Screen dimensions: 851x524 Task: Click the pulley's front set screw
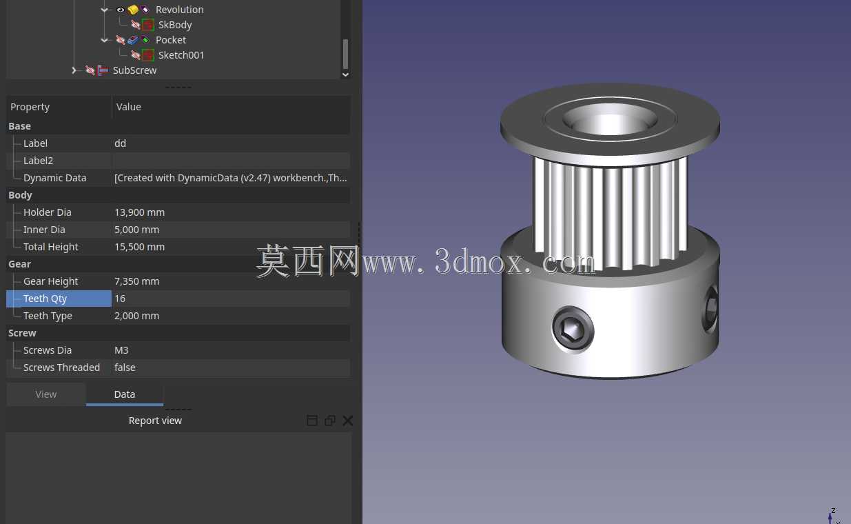point(573,330)
